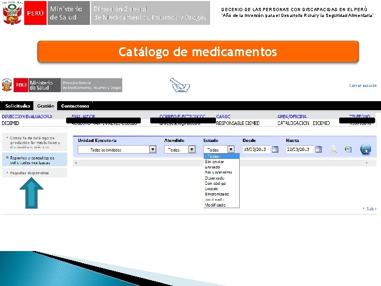The image size is (381, 286).
Task: Choose 'Sin sincronizar' in Estado list
Action: pos(221,173)
